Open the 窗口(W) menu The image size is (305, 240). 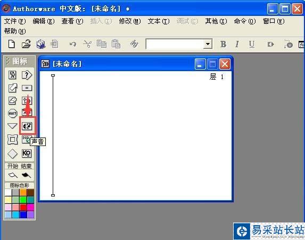click(x=274, y=21)
